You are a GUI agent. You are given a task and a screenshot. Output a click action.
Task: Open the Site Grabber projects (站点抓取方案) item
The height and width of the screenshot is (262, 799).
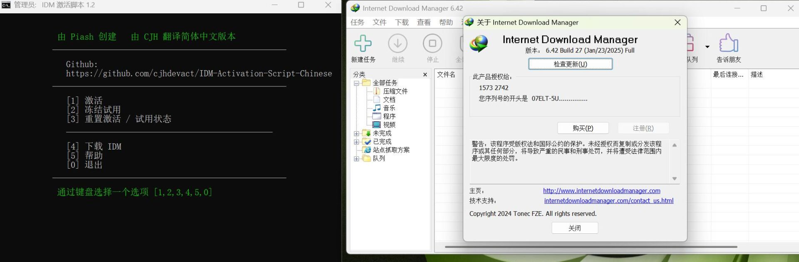pyautogui.click(x=391, y=150)
